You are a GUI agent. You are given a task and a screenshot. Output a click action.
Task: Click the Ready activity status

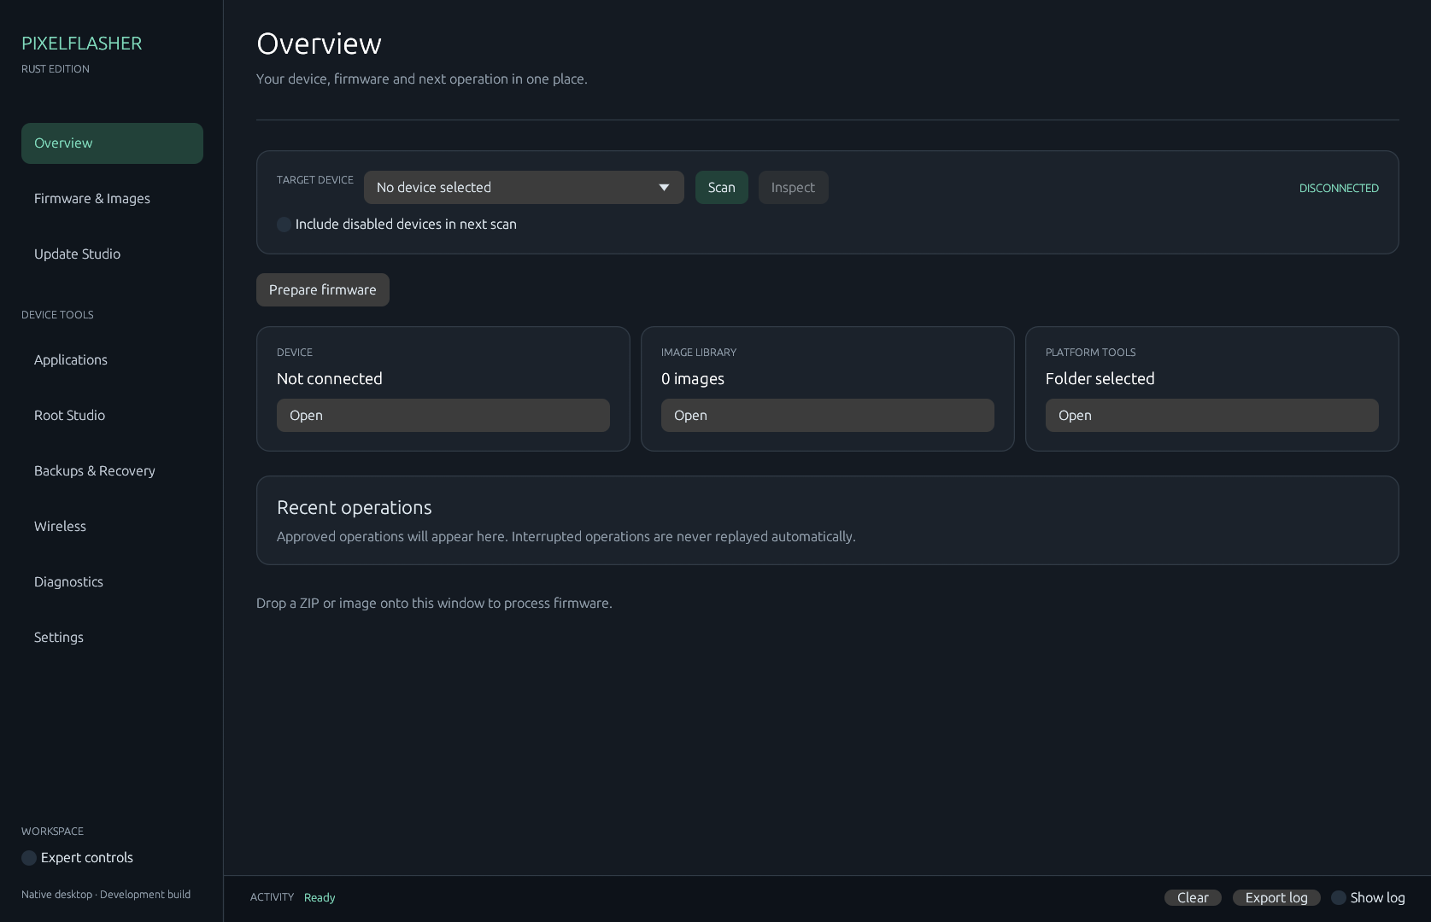[x=320, y=898]
